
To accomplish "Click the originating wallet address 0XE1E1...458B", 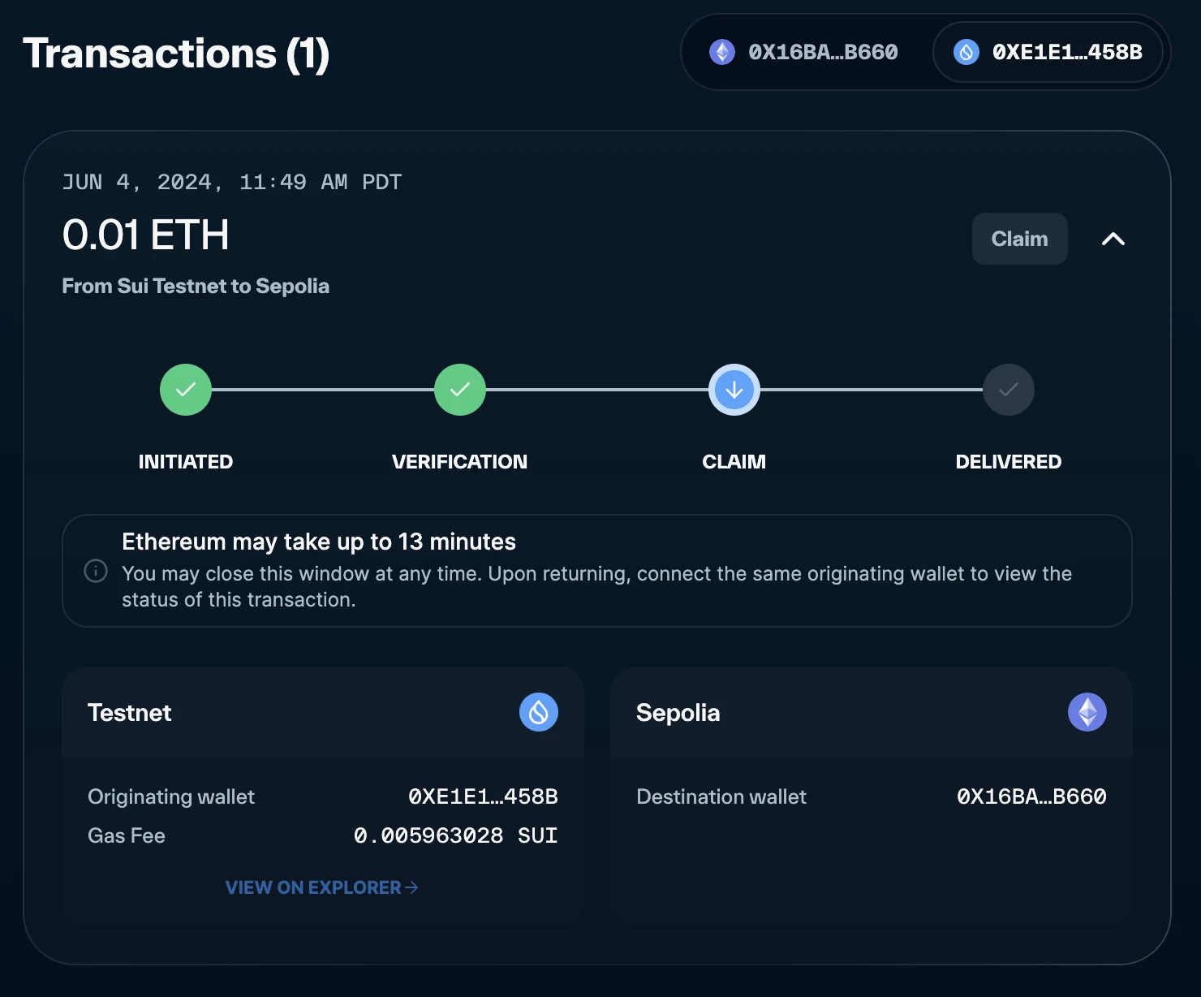I will tap(483, 796).
